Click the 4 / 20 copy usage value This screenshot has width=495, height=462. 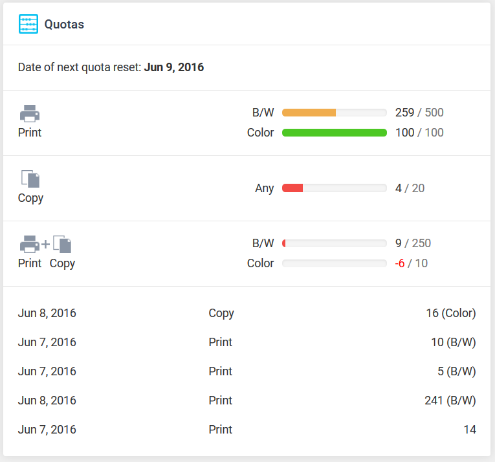click(x=410, y=188)
